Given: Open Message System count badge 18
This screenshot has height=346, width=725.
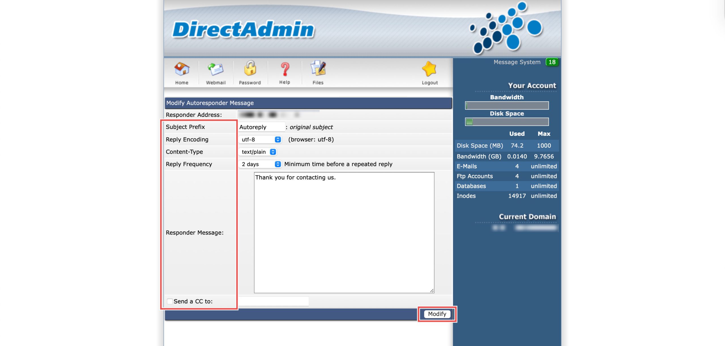Looking at the screenshot, I should point(552,62).
